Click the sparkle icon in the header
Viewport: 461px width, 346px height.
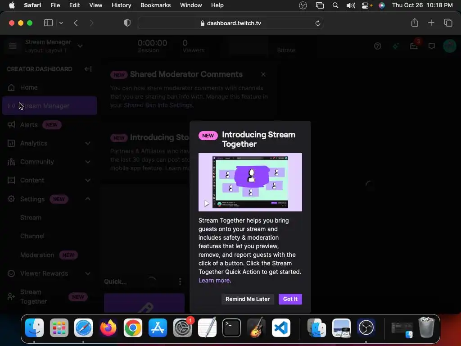pyautogui.click(x=395, y=46)
